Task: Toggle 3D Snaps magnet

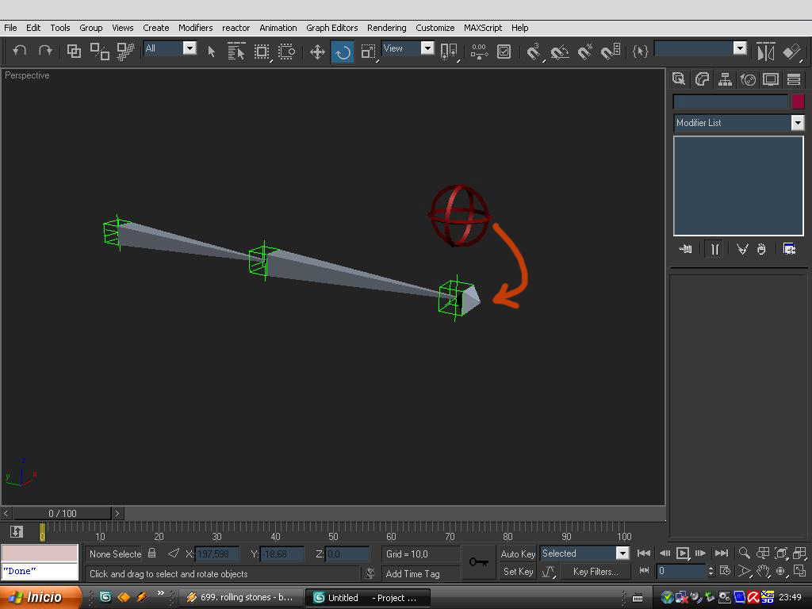Action: [534, 52]
